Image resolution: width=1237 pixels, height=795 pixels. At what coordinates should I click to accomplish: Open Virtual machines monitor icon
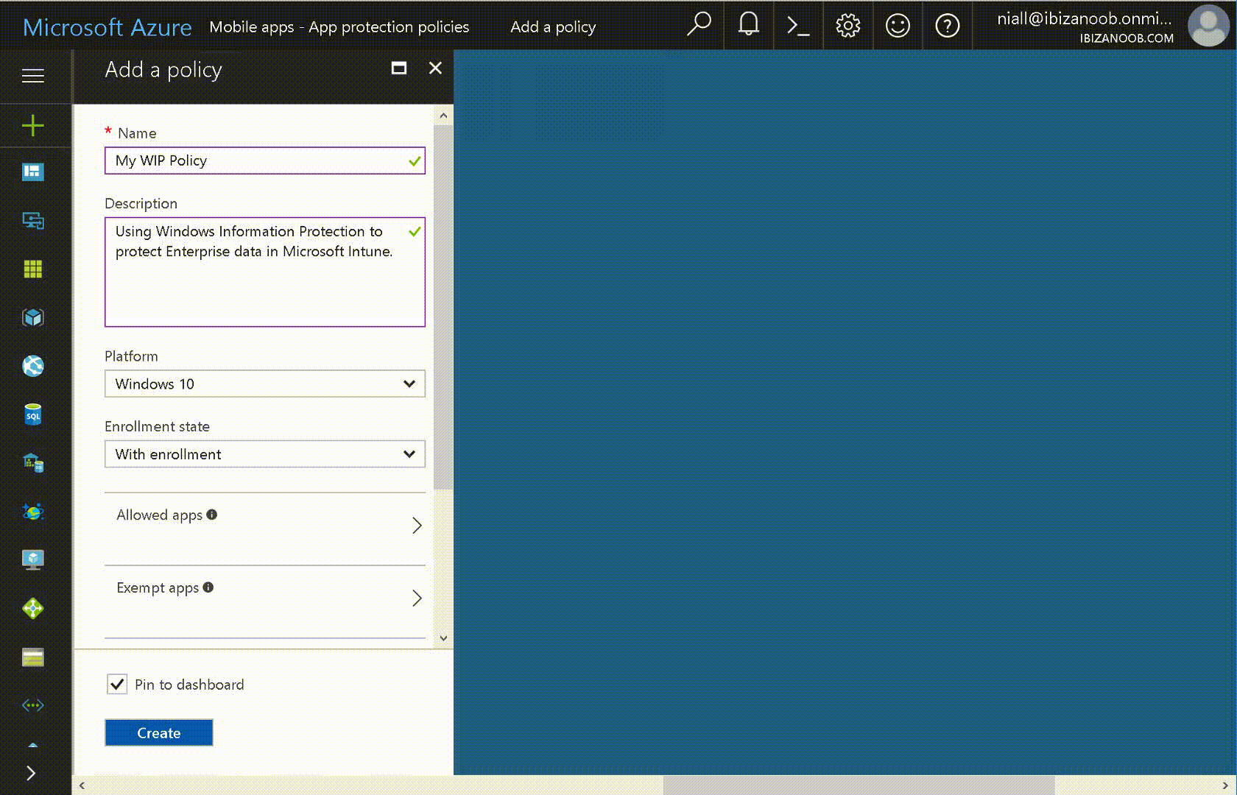coord(33,559)
